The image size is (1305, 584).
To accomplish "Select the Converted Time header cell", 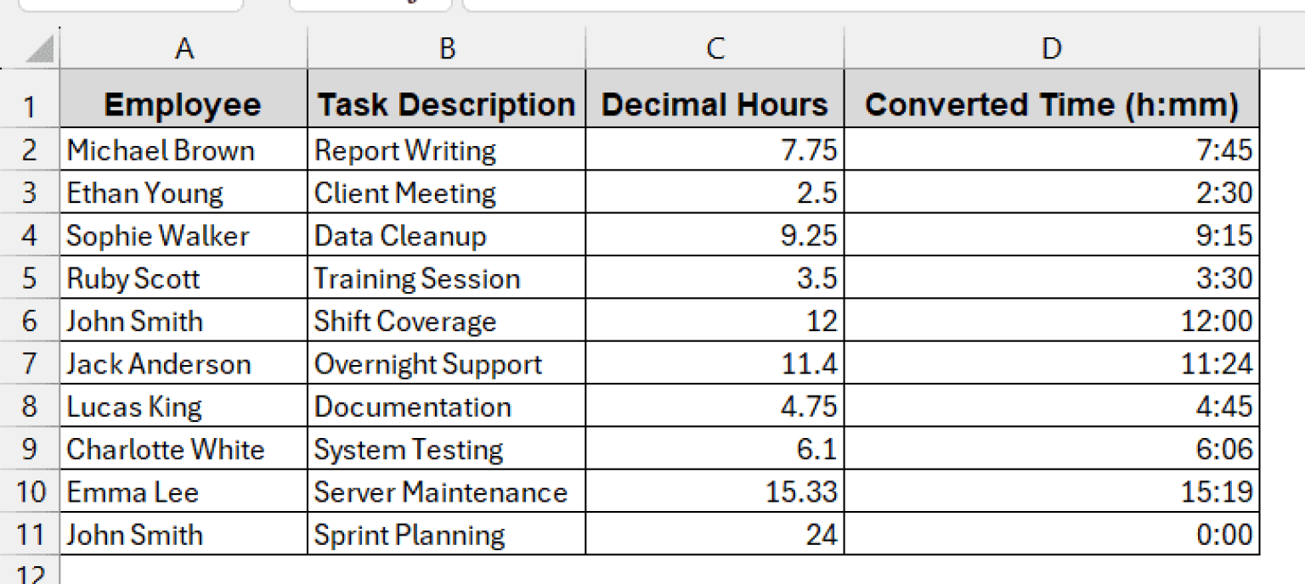I will [1052, 103].
